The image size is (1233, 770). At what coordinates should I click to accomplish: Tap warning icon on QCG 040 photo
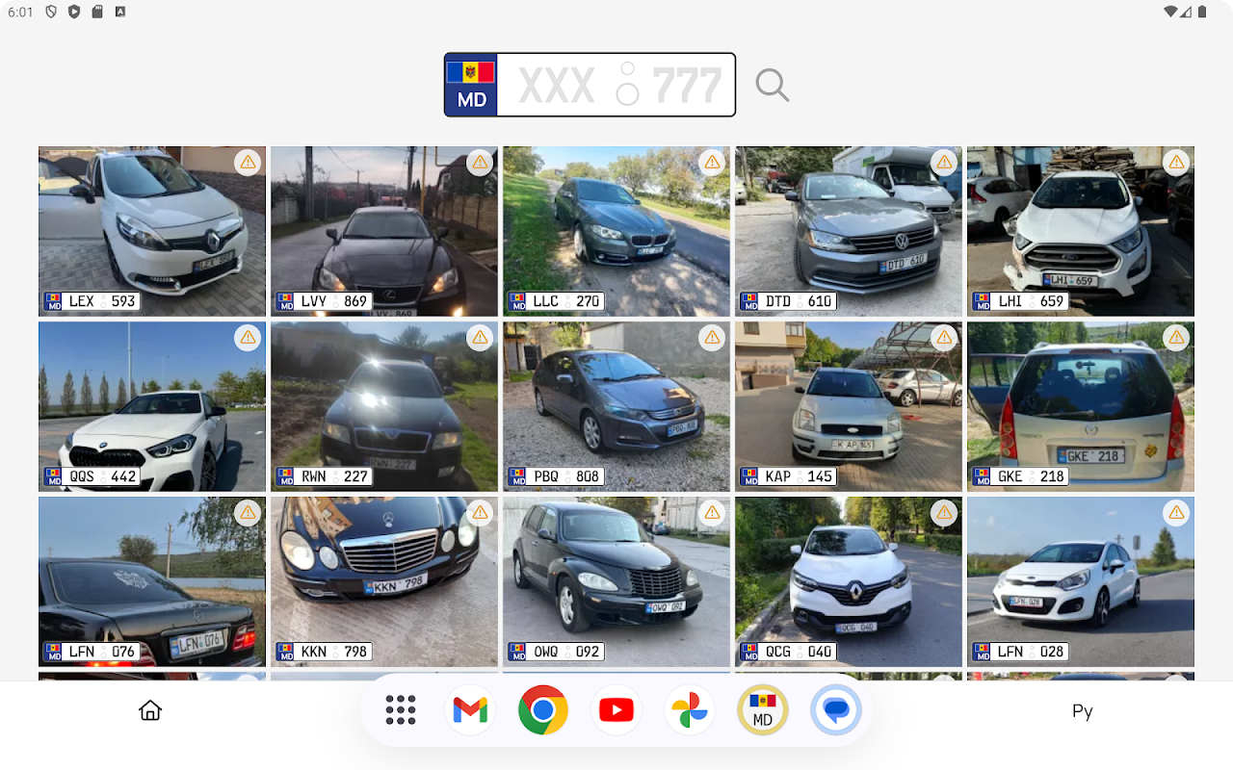pyautogui.click(x=945, y=512)
